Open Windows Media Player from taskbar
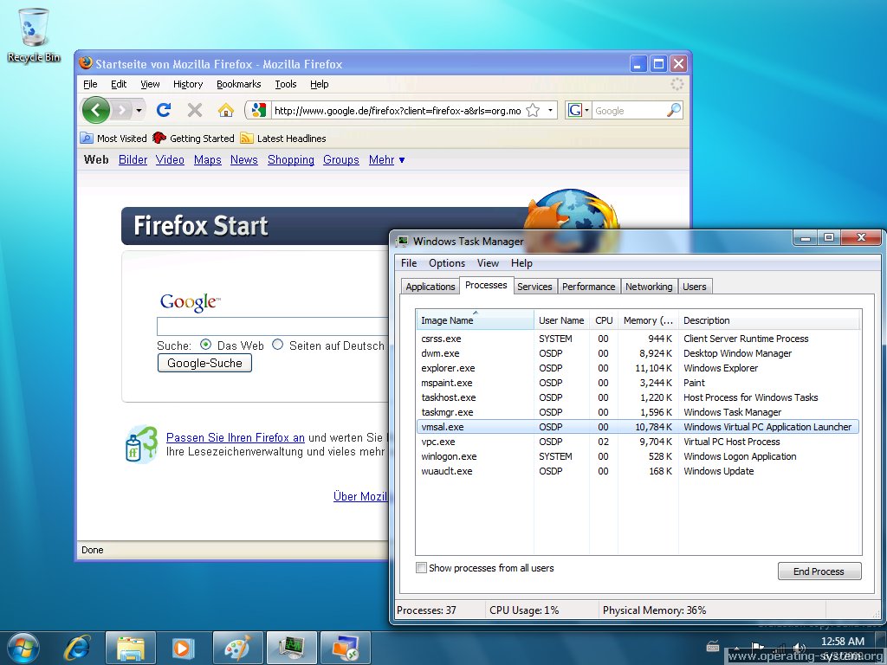This screenshot has width=887, height=665. pyautogui.click(x=182, y=648)
